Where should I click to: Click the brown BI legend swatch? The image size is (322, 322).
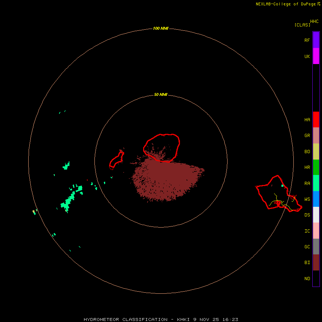[316, 263]
